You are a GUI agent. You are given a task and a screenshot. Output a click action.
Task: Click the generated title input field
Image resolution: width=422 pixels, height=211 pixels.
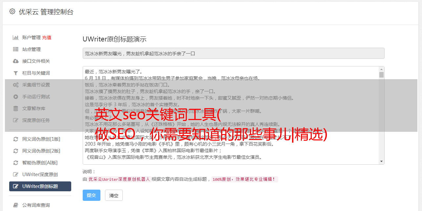[233, 53]
